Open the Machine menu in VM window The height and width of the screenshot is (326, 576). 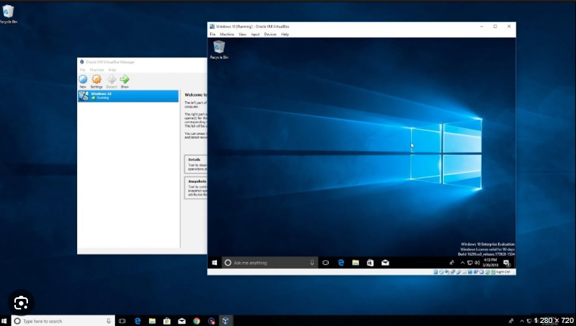point(227,34)
